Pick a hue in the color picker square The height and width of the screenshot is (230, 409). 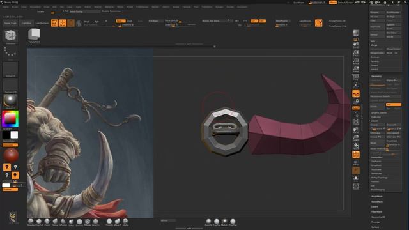click(10, 119)
